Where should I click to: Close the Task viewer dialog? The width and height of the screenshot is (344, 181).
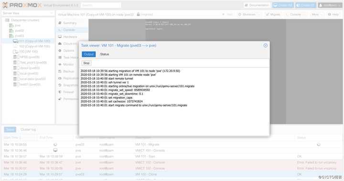(266, 45)
